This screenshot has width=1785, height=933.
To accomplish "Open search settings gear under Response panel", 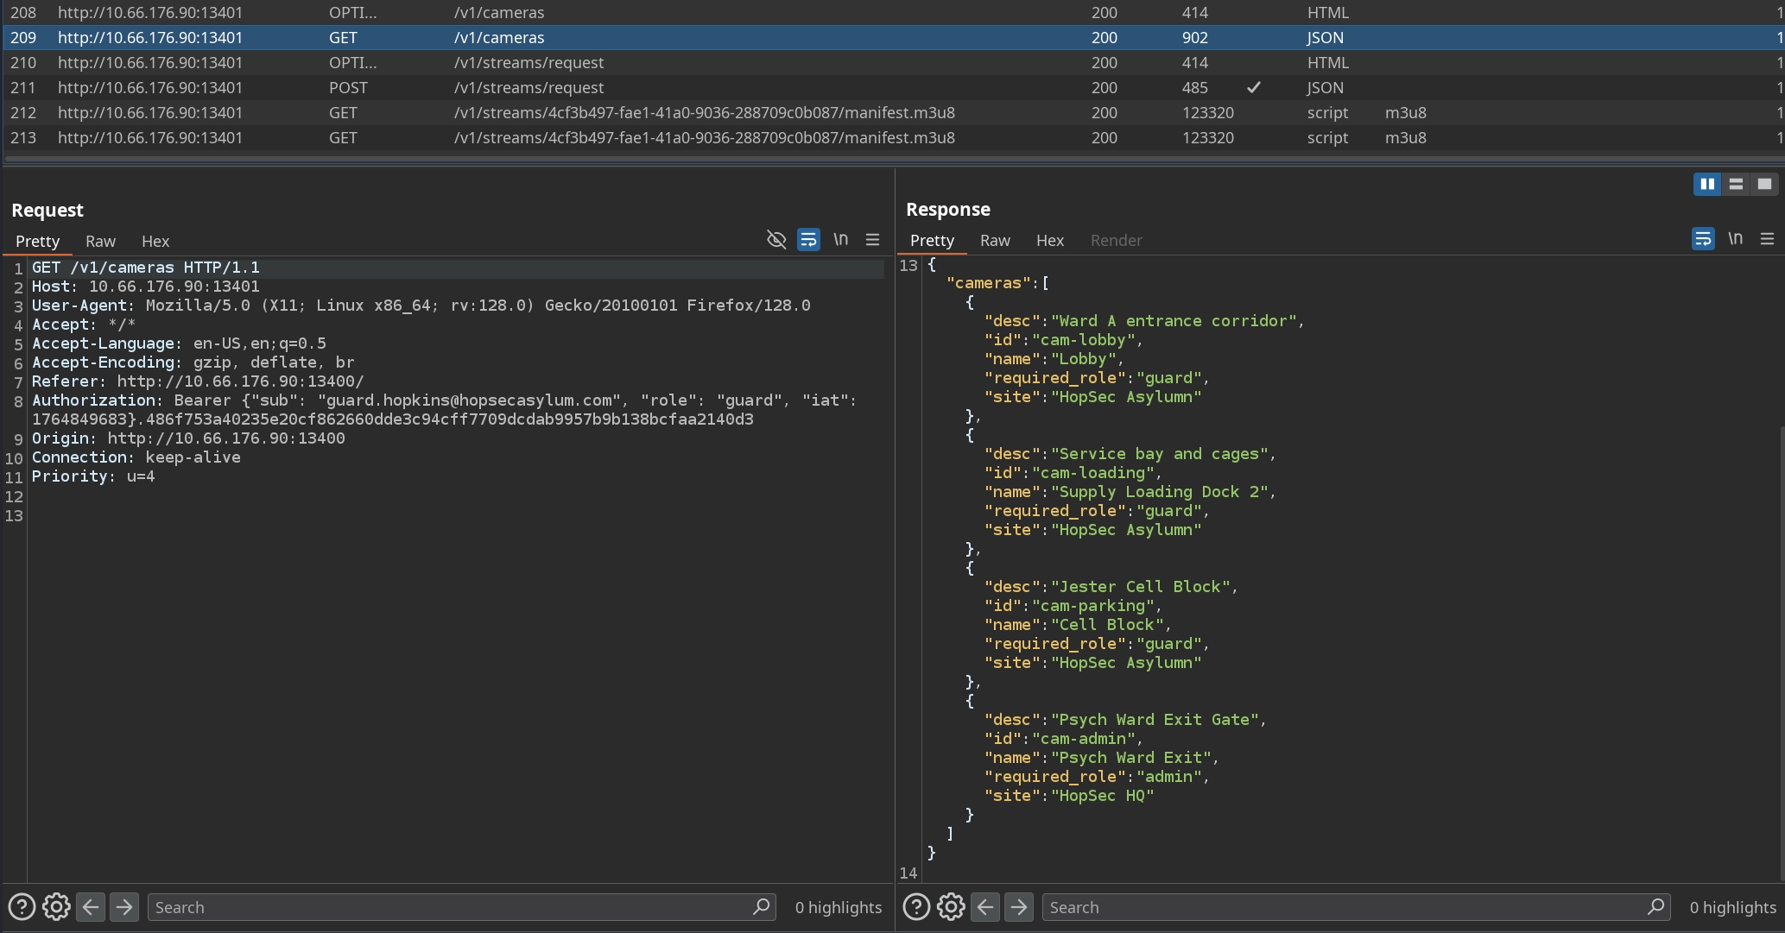I will tap(951, 907).
